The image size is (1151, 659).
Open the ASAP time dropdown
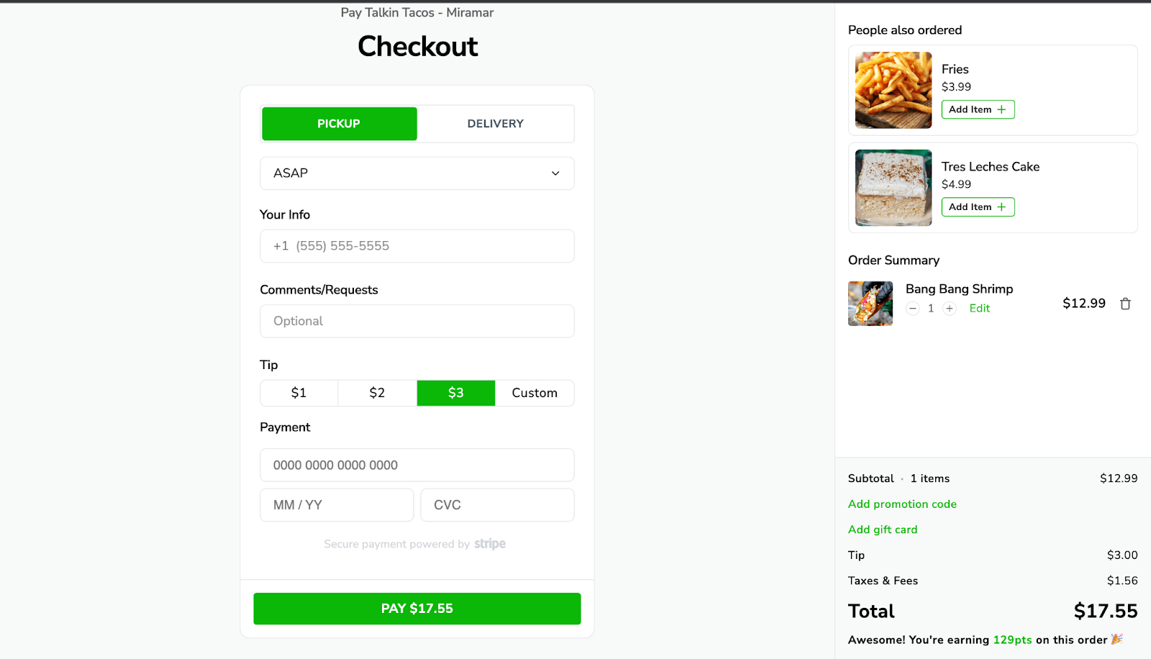[417, 173]
